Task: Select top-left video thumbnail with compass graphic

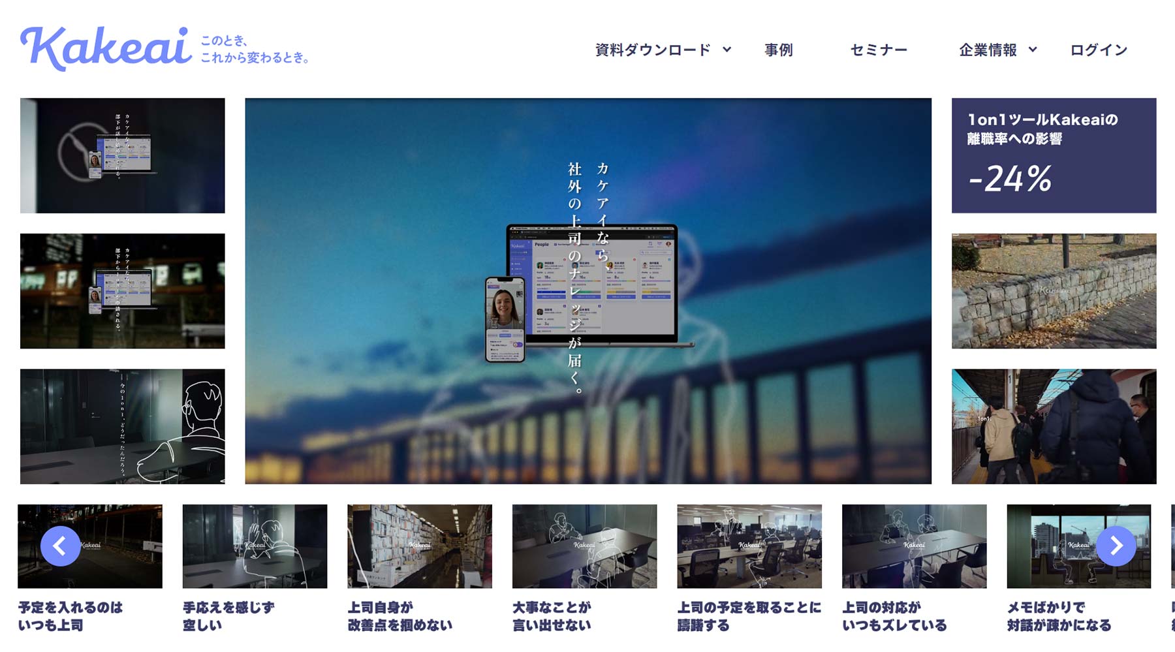Action: (122, 155)
